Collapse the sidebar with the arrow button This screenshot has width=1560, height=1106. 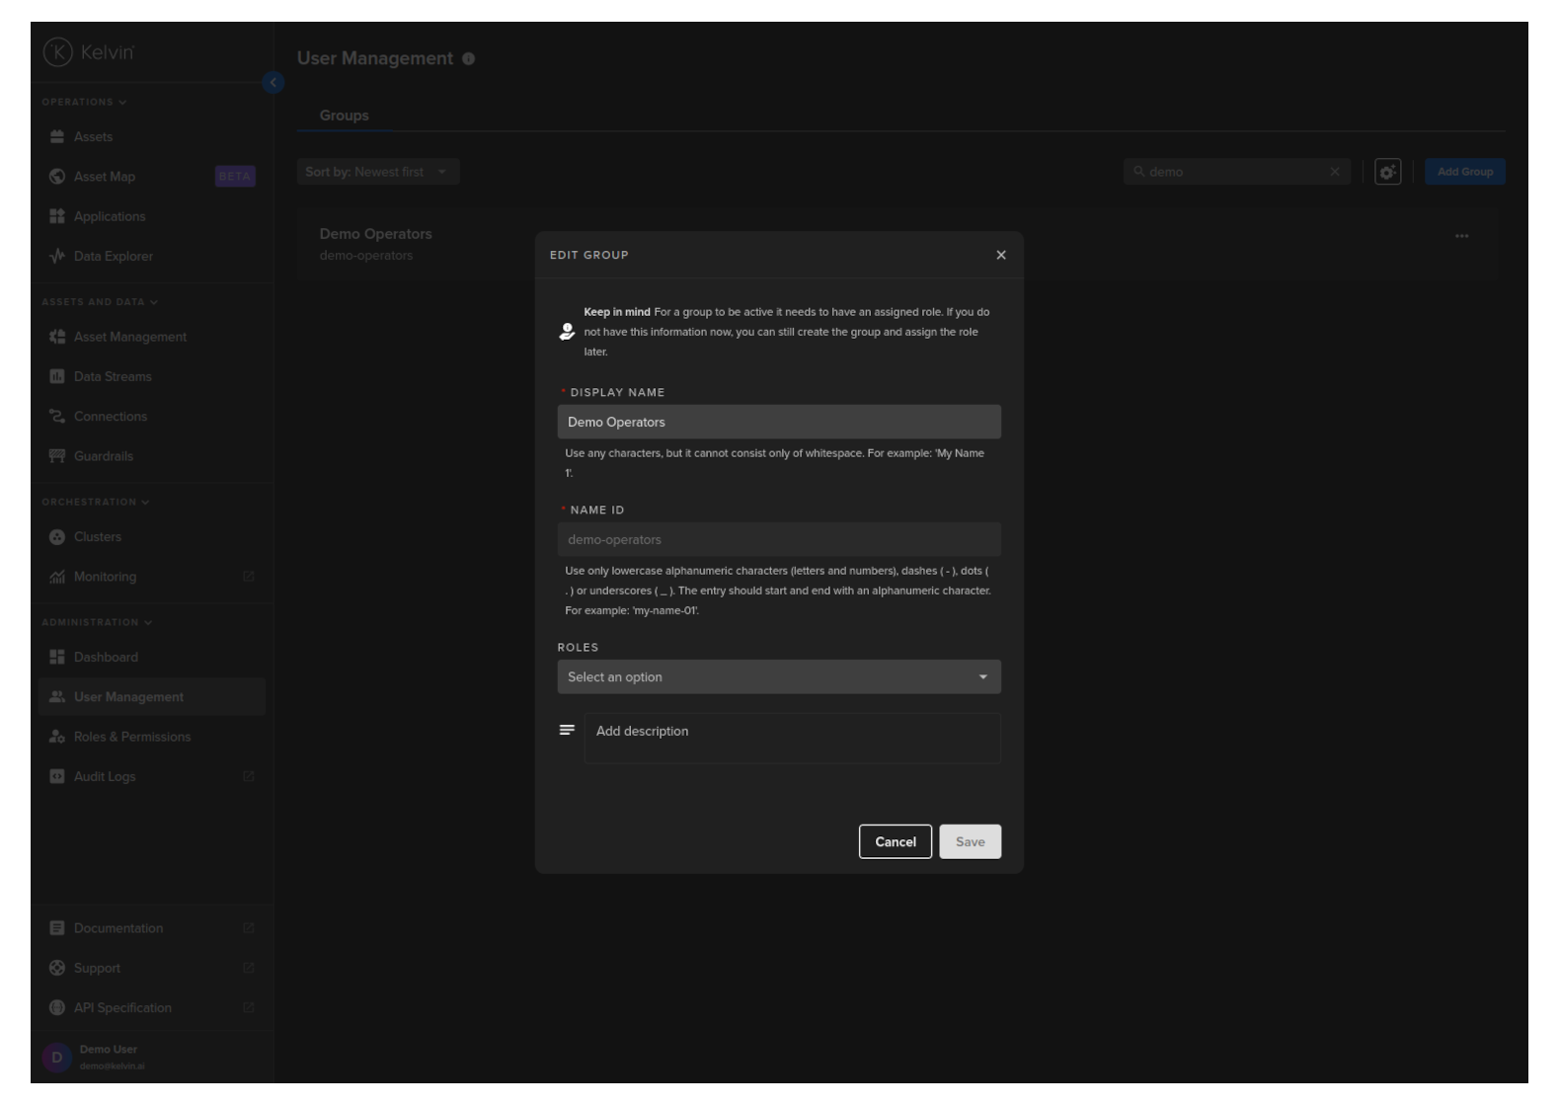(x=273, y=83)
